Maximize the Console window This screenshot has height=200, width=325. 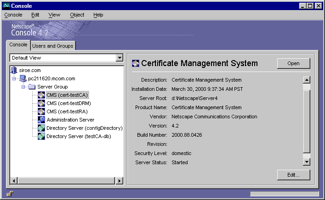(310, 6)
